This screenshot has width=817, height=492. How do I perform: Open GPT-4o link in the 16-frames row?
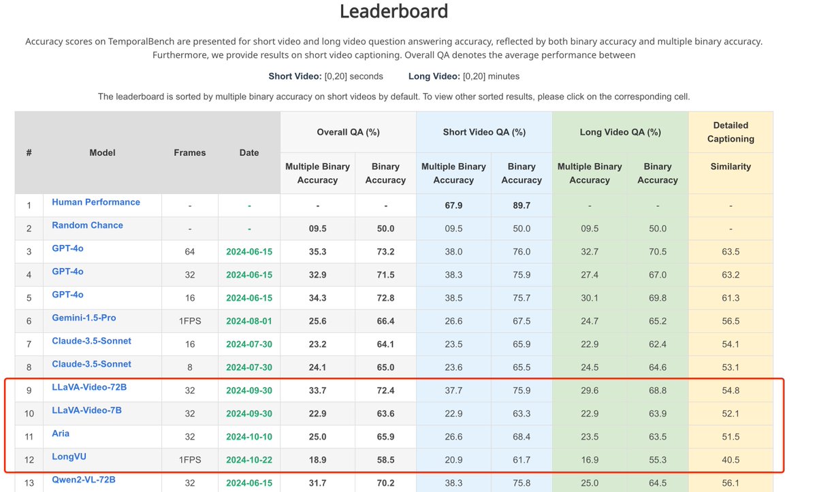(67, 295)
